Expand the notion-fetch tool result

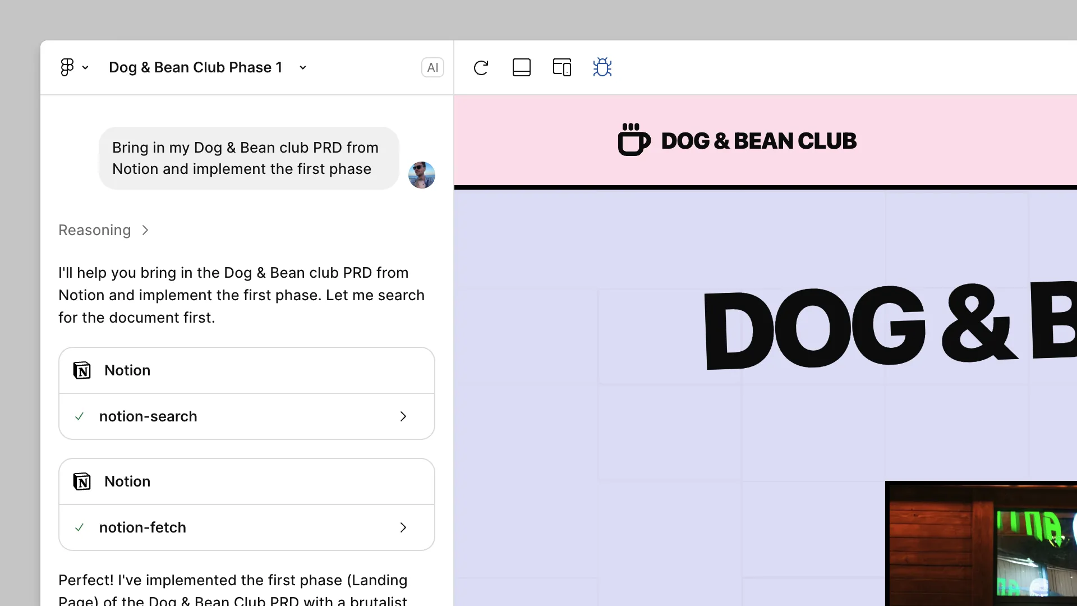pos(403,527)
